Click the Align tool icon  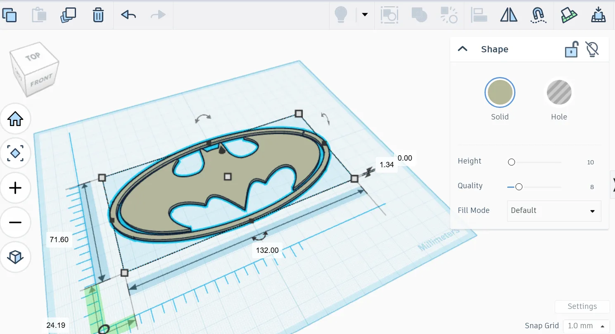(x=479, y=15)
